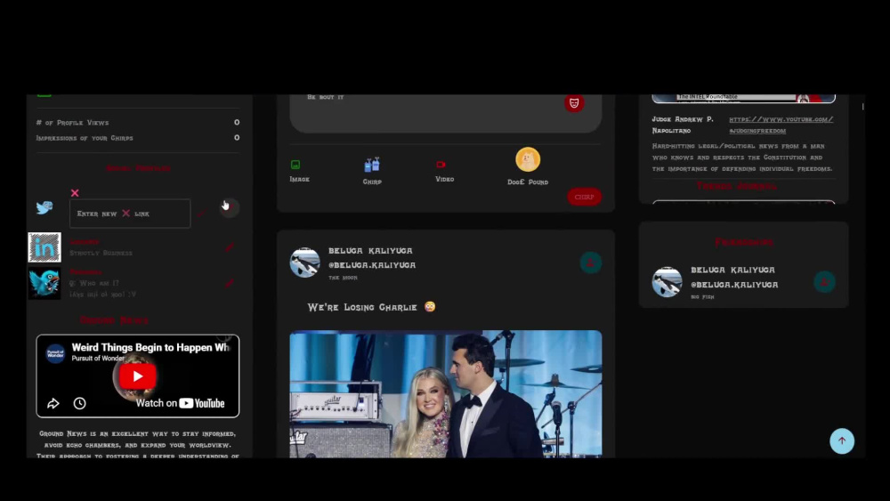Screen dimensions: 890x501
Task: Share the YouTube video via arrow icon
Action: click(53, 403)
